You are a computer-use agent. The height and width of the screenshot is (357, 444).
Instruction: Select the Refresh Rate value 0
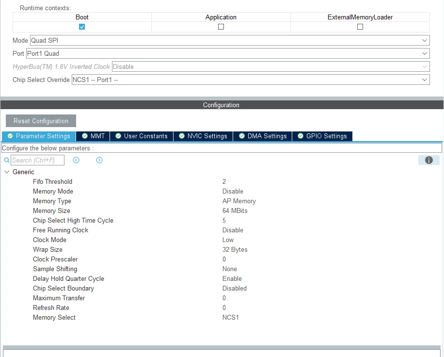point(224,308)
